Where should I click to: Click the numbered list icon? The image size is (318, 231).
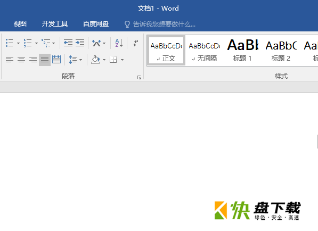tap(28, 43)
